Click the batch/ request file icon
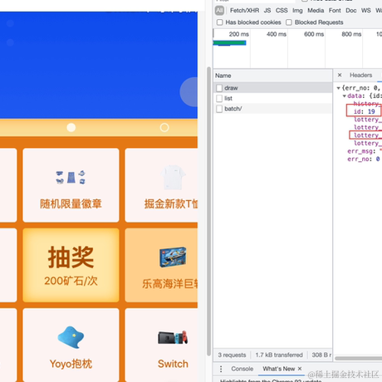The height and width of the screenshot is (382, 382). coord(219,109)
